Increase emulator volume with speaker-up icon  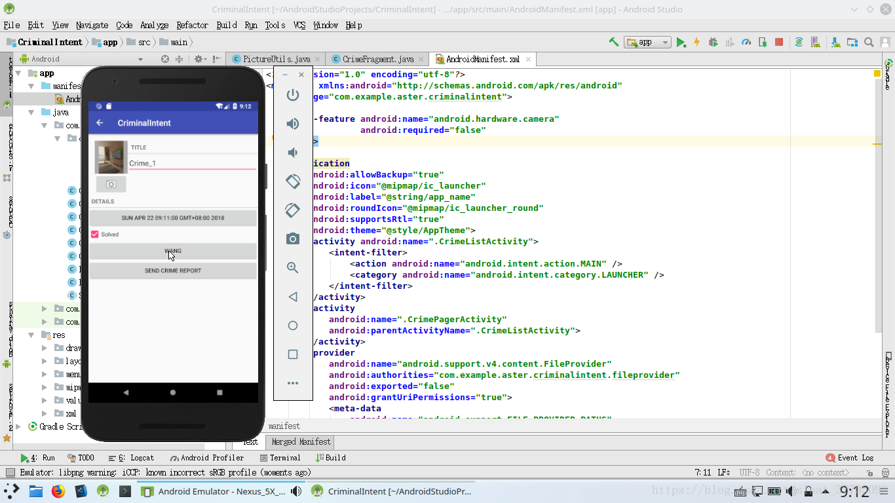tap(293, 124)
